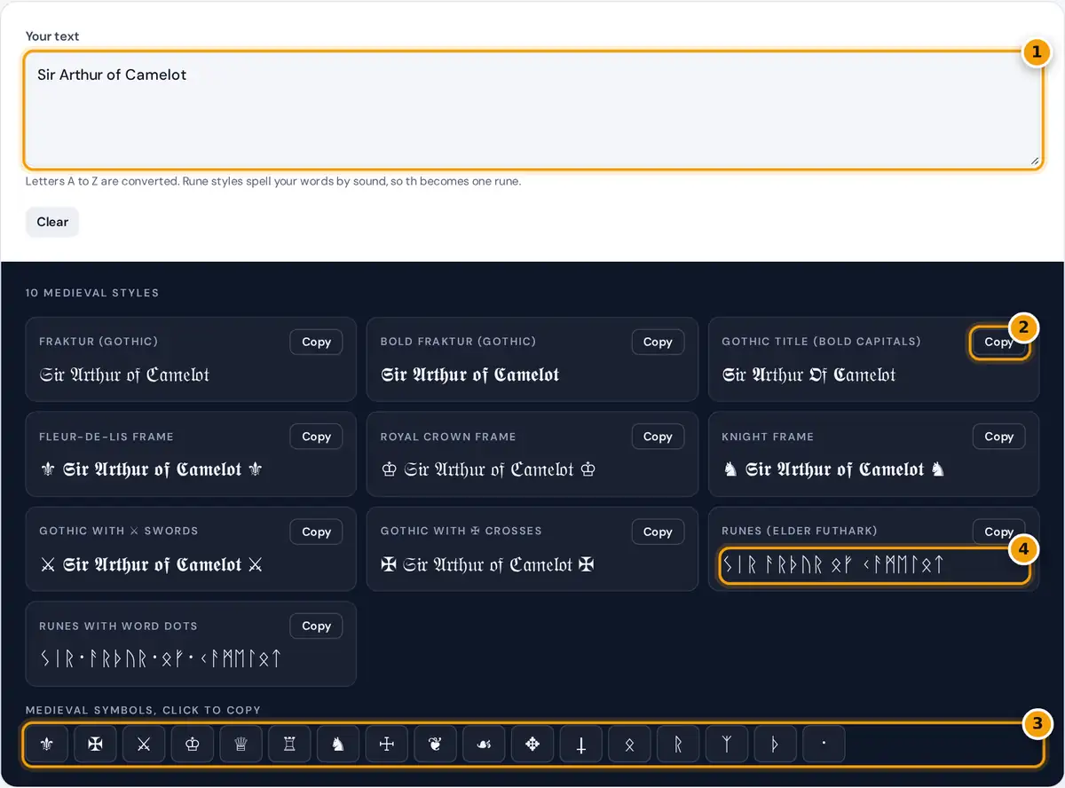1065x788 pixels.
Task: Select the Elder Futhark rune output text
Action: point(832,563)
